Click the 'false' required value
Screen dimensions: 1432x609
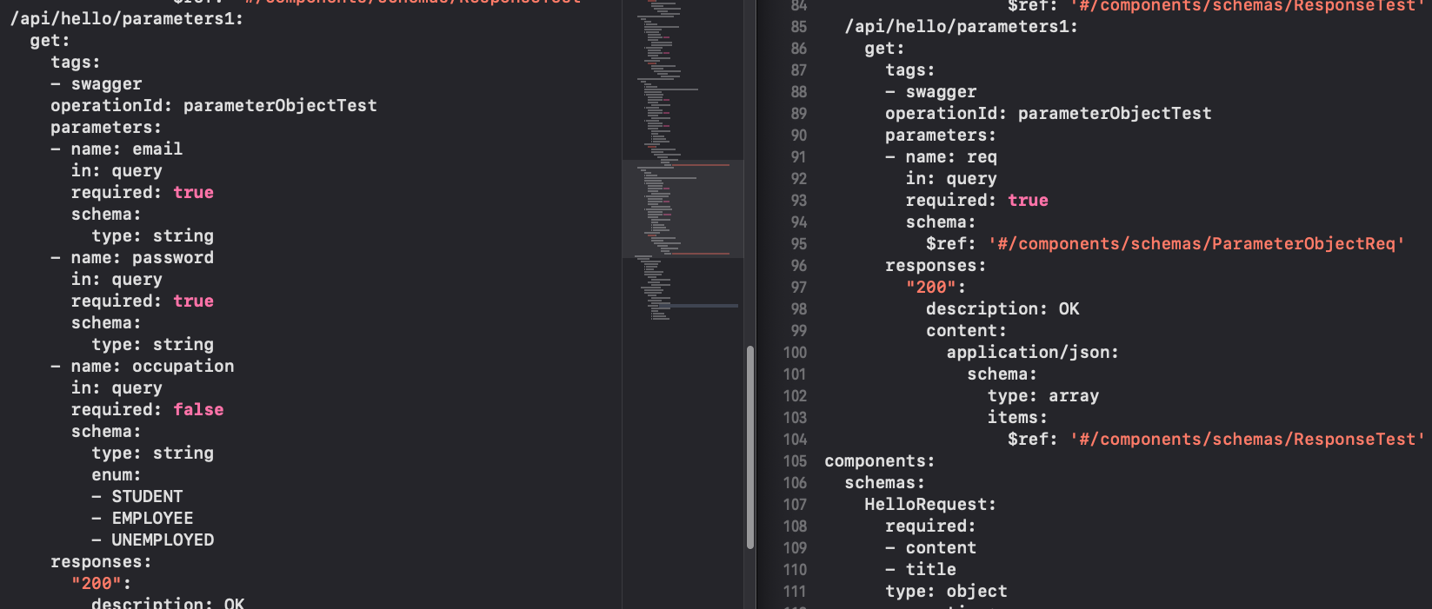click(198, 410)
